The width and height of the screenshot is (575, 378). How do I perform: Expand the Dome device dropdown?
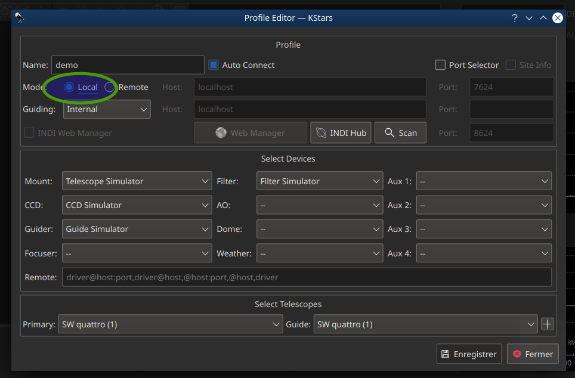tap(320, 229)
